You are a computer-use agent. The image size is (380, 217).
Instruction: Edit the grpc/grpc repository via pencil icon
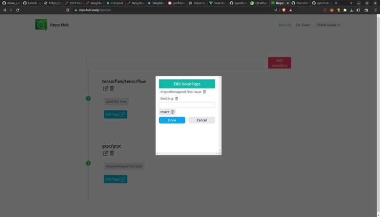coord(105,153)
